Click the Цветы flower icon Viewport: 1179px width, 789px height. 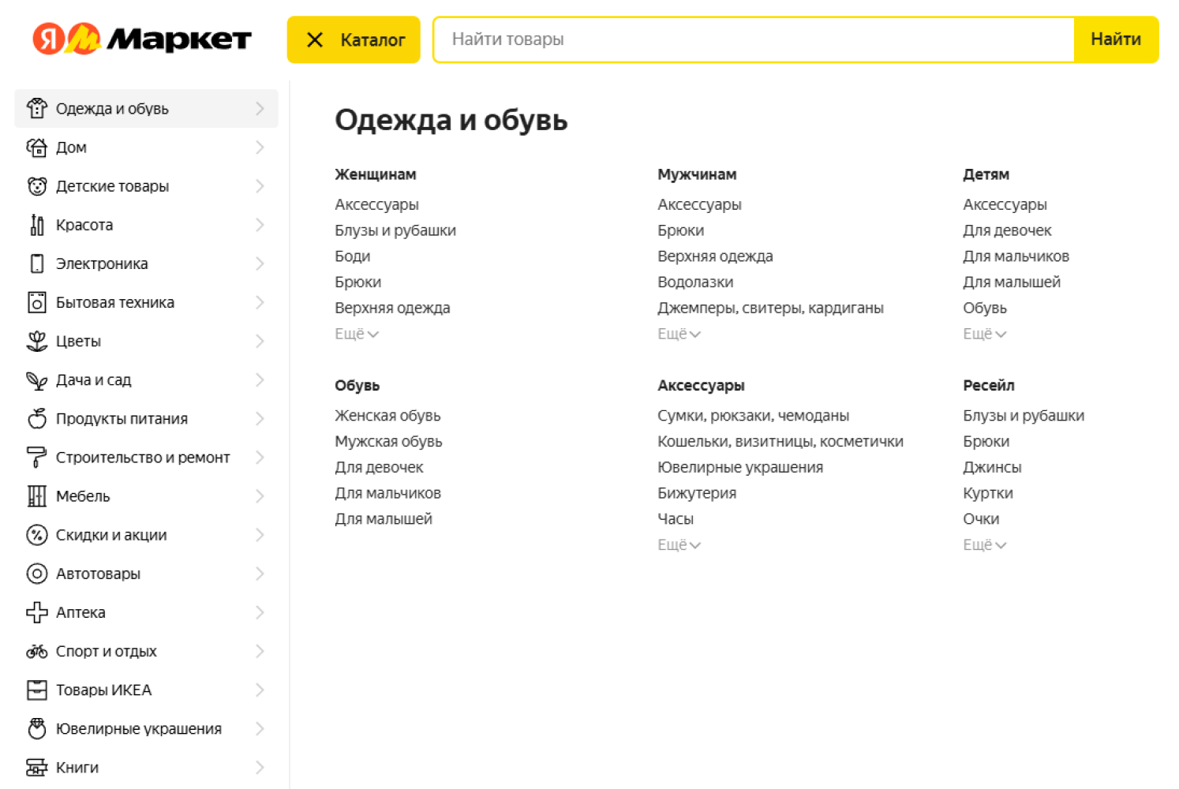[37, 341]
